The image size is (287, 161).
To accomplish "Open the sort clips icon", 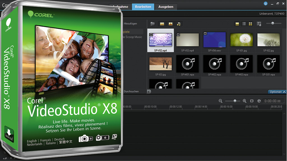I will [x=259, y=24].
